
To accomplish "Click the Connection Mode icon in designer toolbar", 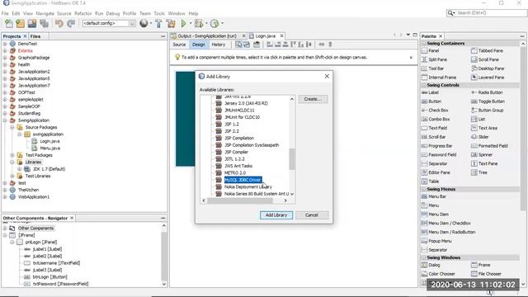I will coord(247,45).
